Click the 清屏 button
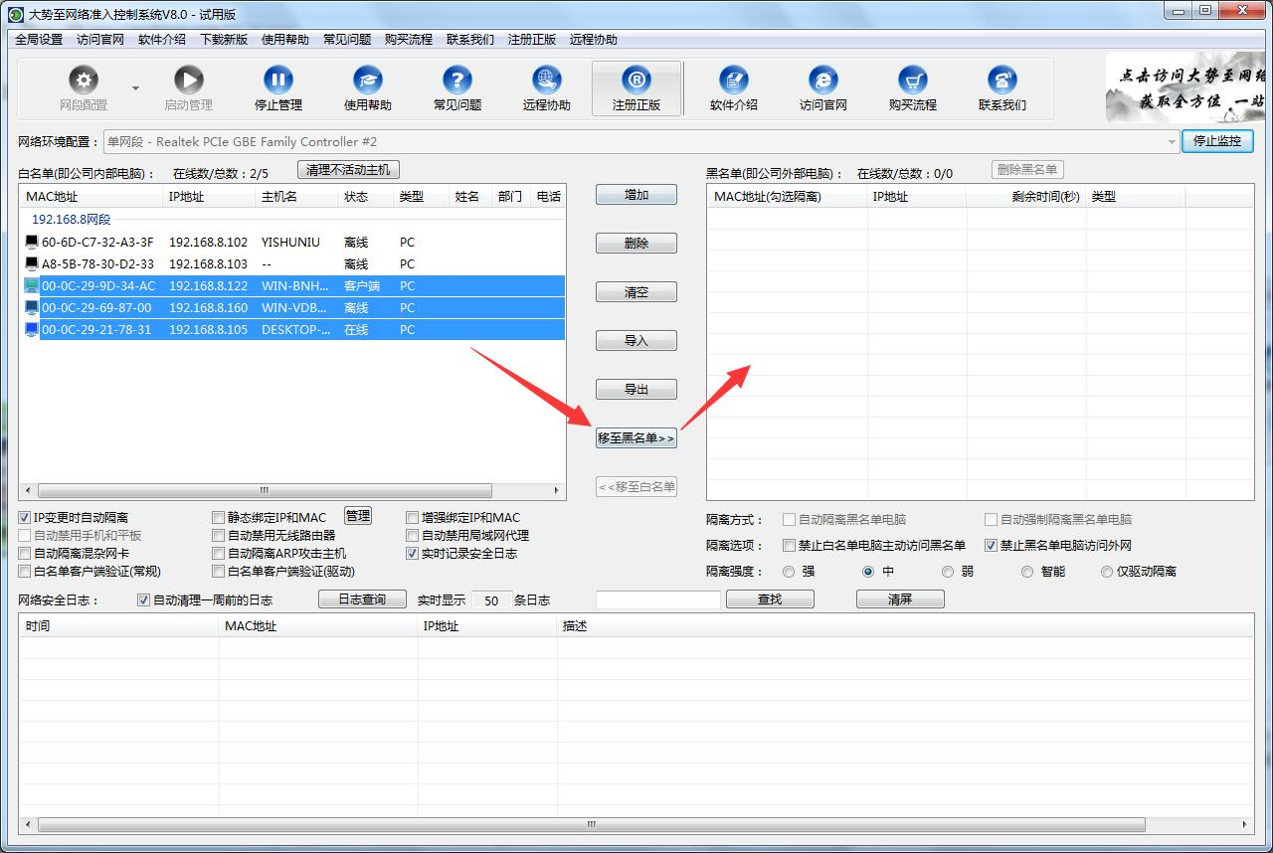Screen dimensions: 1273x853 pos(900,599)
